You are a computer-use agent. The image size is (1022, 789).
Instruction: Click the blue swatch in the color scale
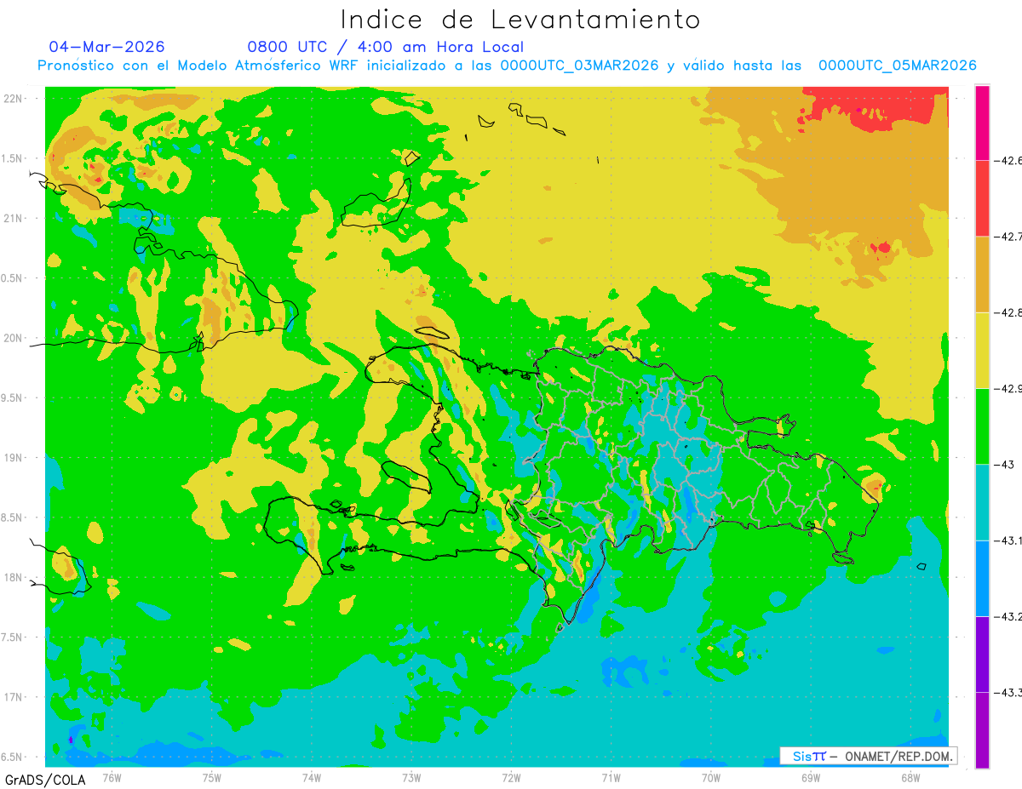(982, 578)
